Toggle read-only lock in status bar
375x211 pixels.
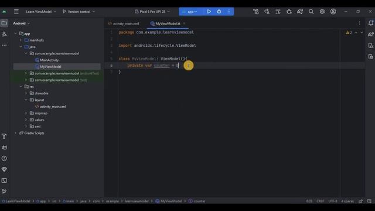point(360,201)
